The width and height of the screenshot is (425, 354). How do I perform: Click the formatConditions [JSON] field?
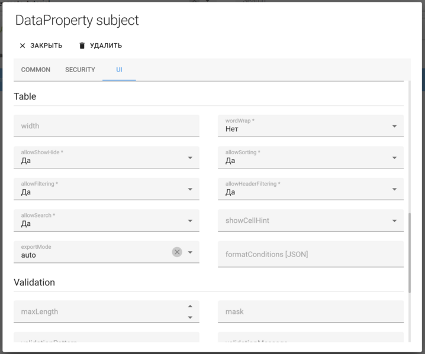(x=311, y=254)
